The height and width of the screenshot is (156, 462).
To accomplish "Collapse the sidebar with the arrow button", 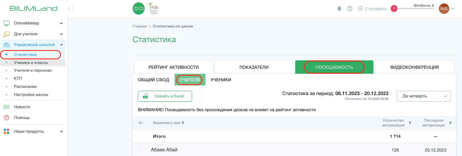I will 69,9.
